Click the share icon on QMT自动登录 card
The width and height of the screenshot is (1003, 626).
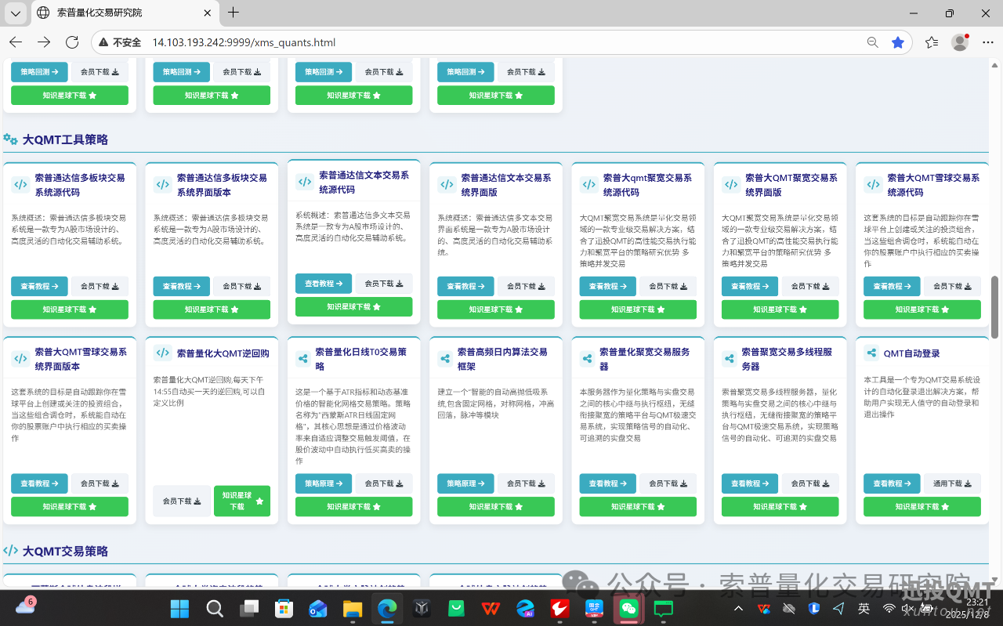click(x=873, y=353)
